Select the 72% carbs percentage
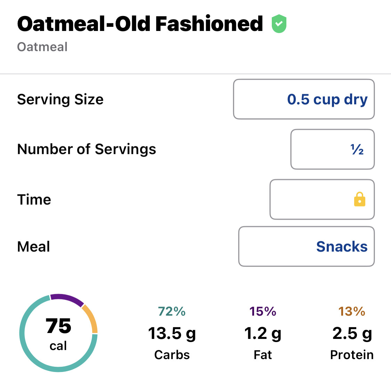 [x=172, y=311]
